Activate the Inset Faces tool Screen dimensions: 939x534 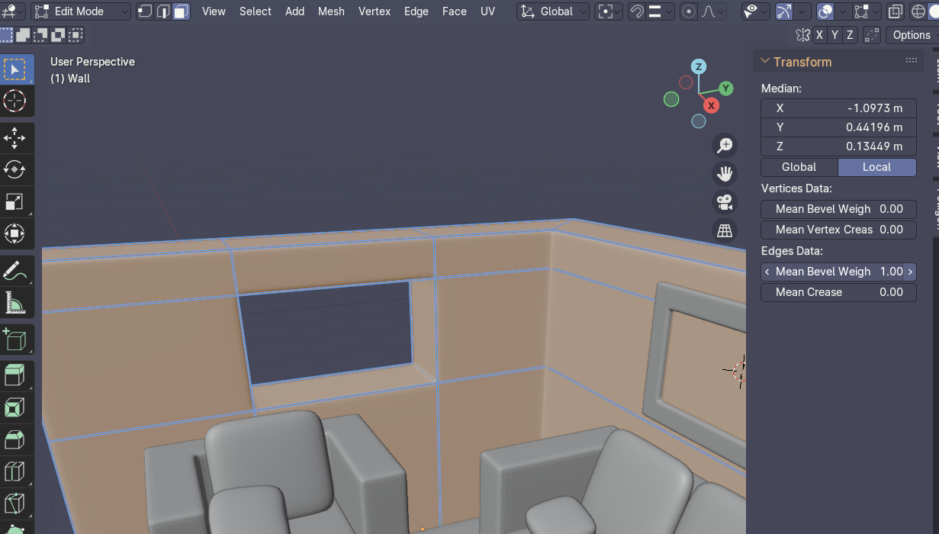[x=14, y=408]
